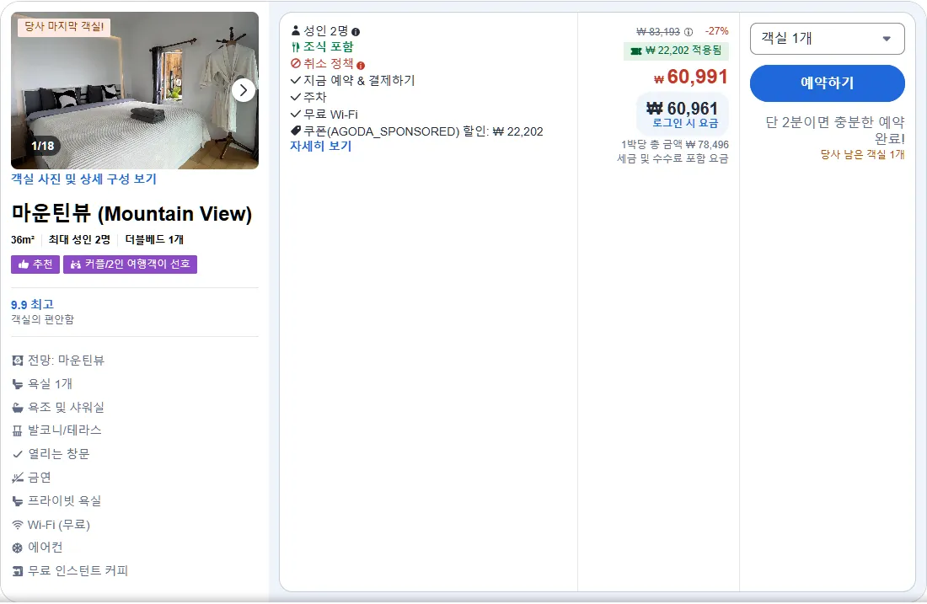This screenshot has height=604, width=927.
Task: Click the 최대 성인 2명 occupancy text
Action: 79,240
